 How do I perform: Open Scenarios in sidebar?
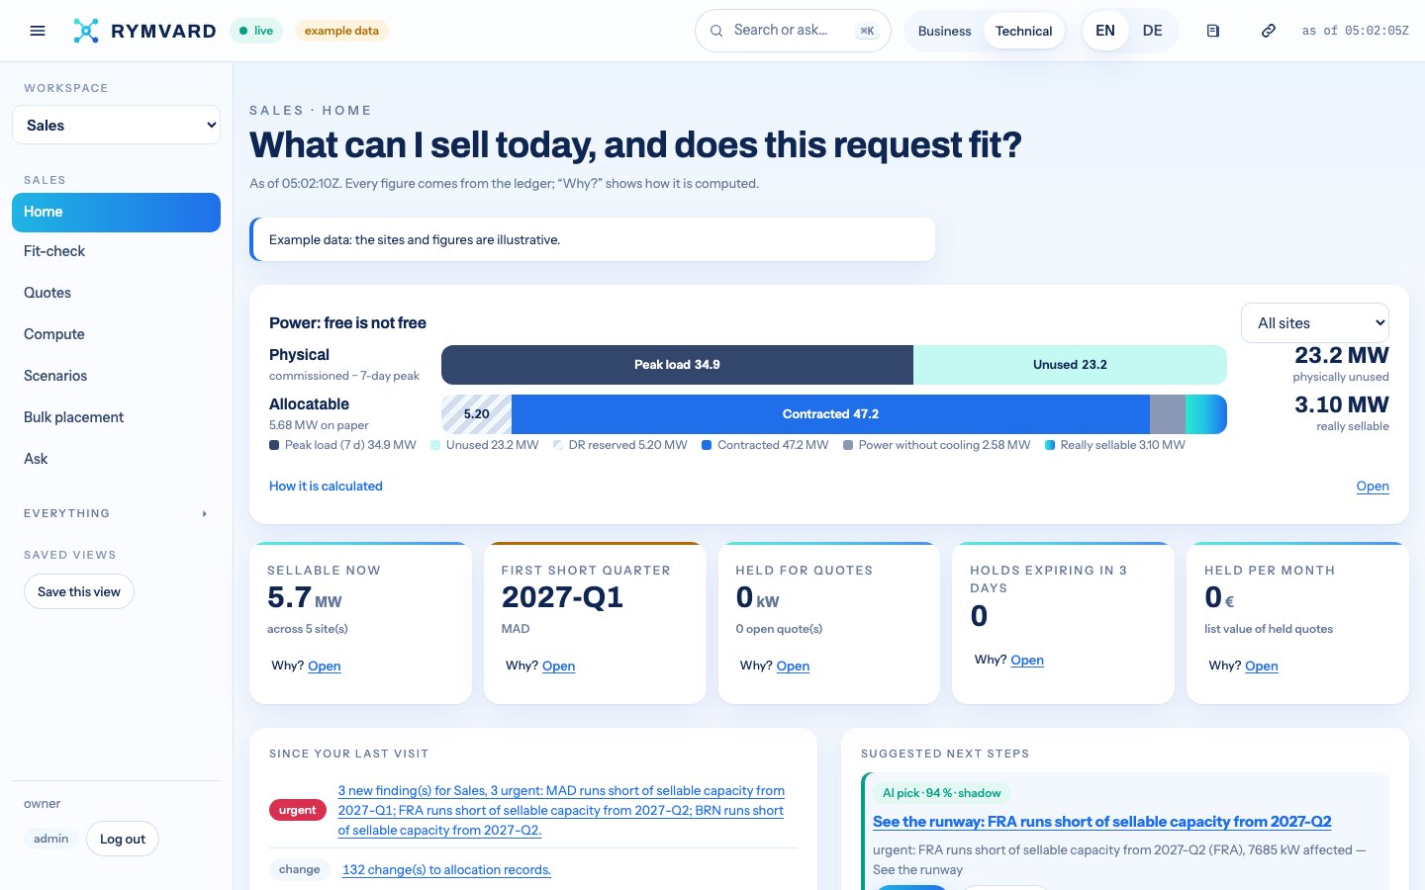click(x=116, y=376)
